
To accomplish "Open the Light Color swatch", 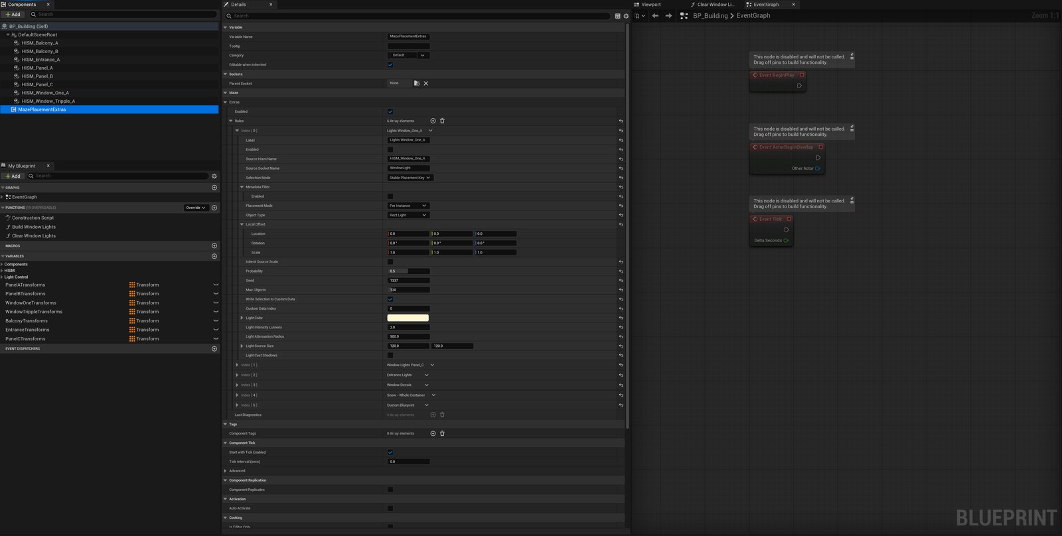I will click(x=408, y=318).
